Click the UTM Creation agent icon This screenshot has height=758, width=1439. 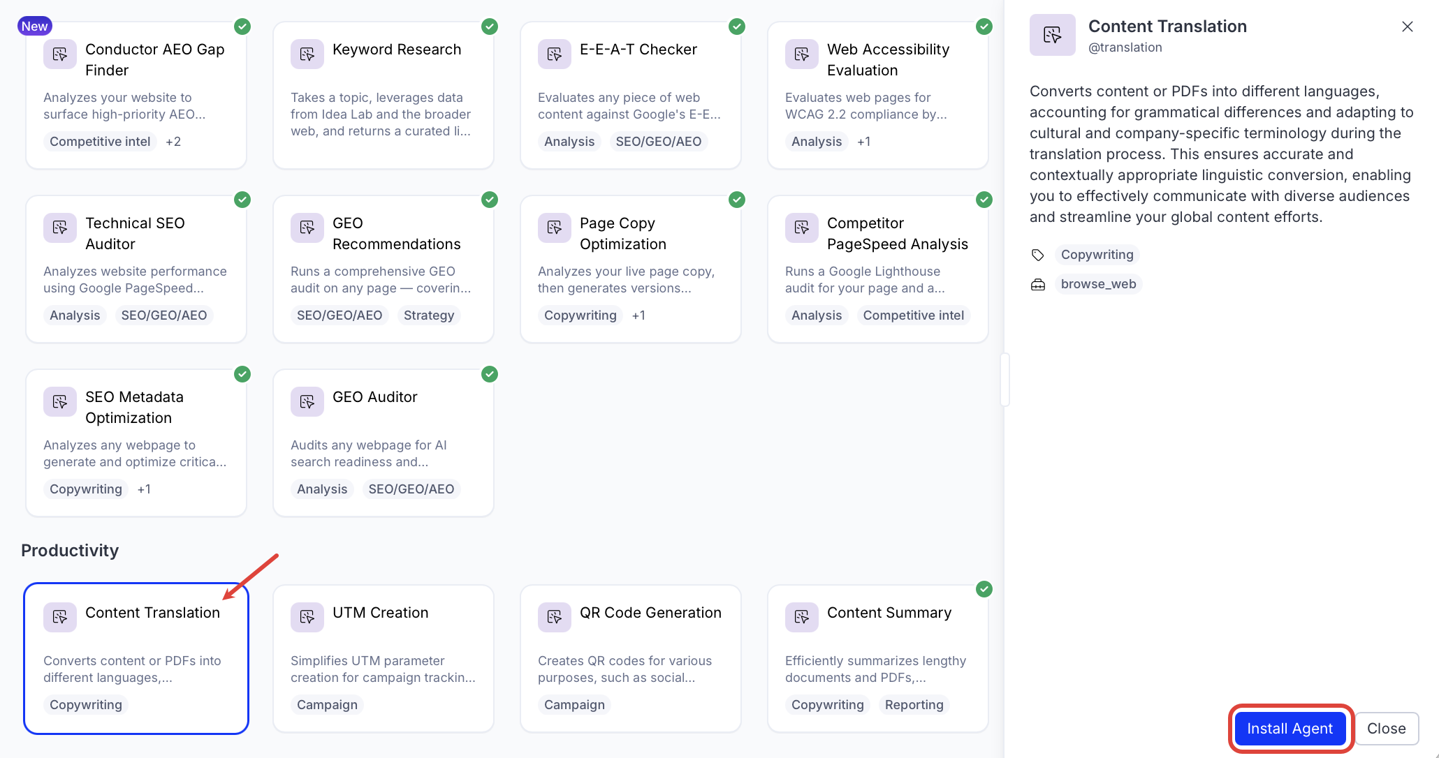coord(307,617)
